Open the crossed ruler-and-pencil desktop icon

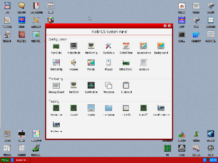(x=36, y=20)
